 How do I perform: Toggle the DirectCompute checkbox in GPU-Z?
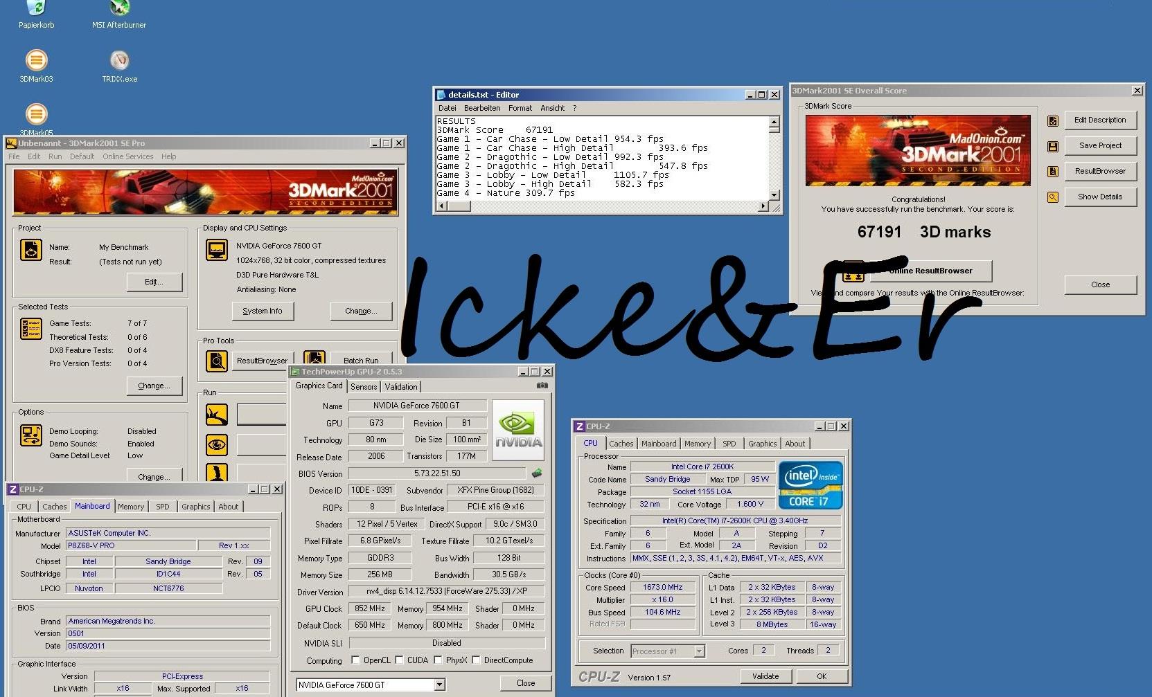click(476, 660)
